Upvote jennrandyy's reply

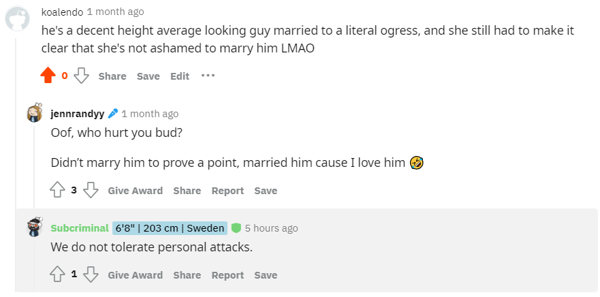pyautogui.click(x=57, y=190)
